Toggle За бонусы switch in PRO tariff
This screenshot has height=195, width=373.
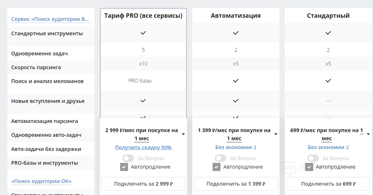128,158
